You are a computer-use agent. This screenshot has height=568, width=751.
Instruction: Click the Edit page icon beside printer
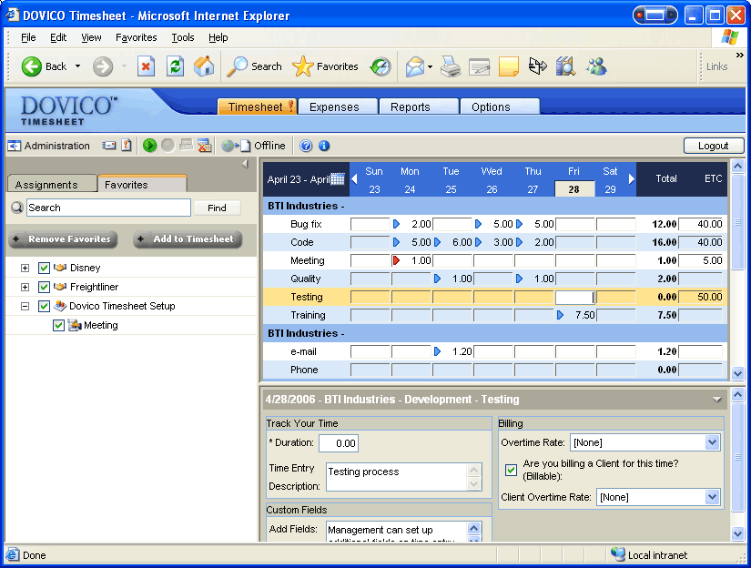coord(480,66)
